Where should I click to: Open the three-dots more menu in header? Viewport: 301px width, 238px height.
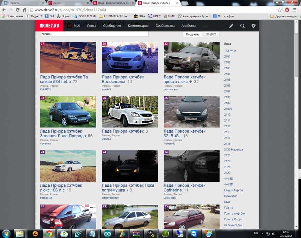point(205,26)
